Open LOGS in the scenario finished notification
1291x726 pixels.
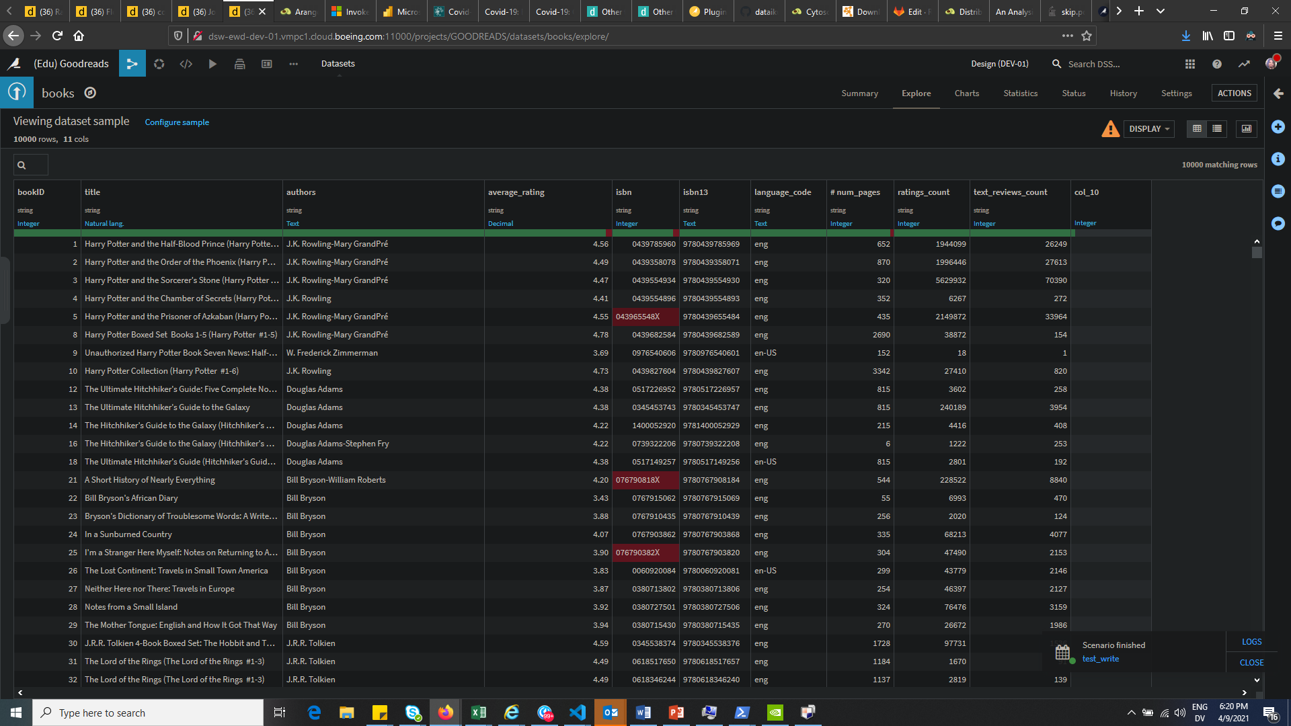coord(1251,641)
